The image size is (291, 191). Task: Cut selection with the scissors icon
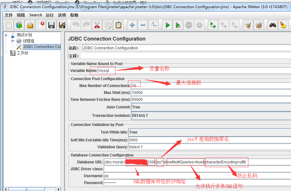(97, 25)
